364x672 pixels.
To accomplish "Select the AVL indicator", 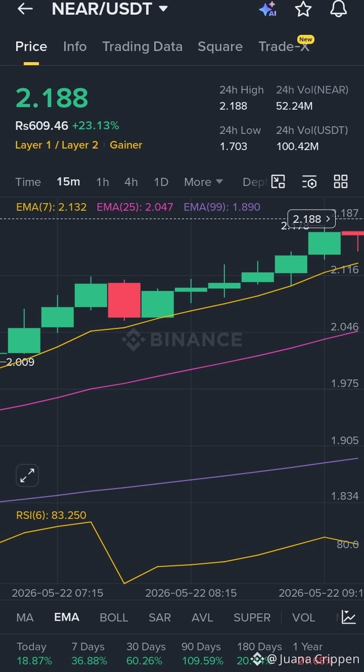I will pos(202,617).
